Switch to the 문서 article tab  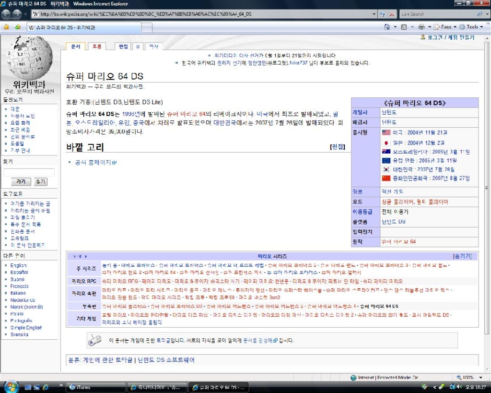pos(75,47)
